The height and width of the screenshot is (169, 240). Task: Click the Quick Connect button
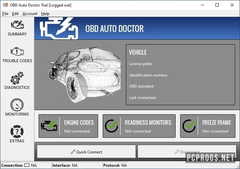click(x=86, y=152)
